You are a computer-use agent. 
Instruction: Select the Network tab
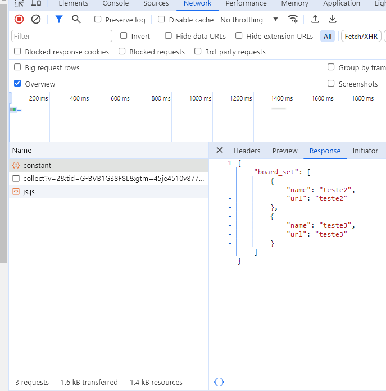click(x=197, y=3)
